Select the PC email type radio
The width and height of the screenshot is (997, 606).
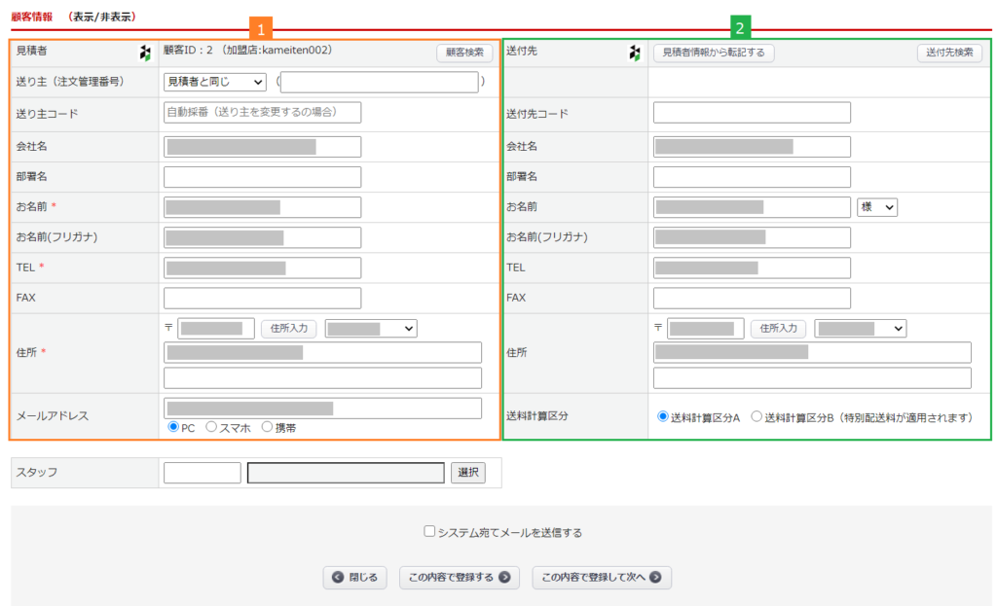click(x=174, y=427)
